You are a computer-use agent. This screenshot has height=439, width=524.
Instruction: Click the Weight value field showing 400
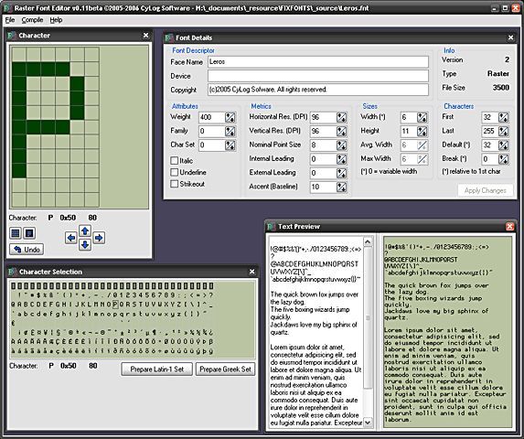click(211, 117)
